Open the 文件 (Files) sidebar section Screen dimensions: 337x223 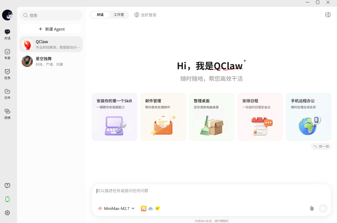click(x=7, y=94)
